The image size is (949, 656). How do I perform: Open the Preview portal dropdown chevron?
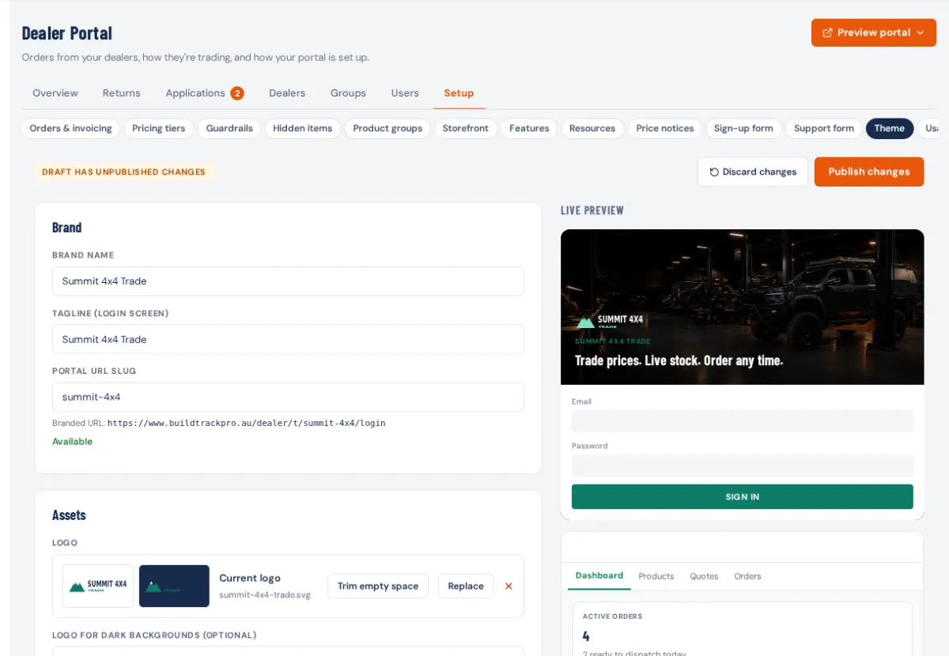(x=920, y=33)
